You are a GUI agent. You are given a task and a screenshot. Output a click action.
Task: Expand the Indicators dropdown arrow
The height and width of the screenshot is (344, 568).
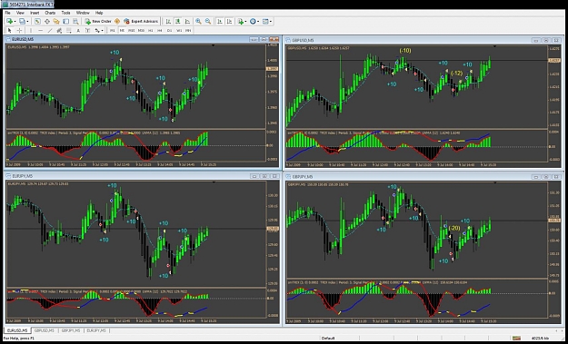coord(245,22)
